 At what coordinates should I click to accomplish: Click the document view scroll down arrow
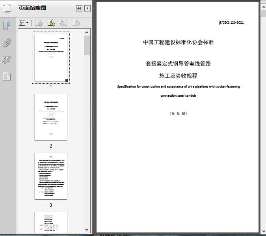tap(264, 231)
